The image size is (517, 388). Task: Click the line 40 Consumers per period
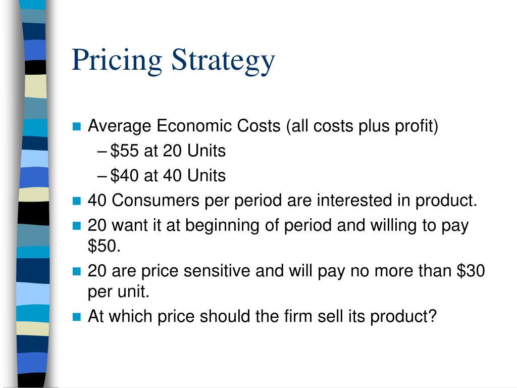point(282,201)
